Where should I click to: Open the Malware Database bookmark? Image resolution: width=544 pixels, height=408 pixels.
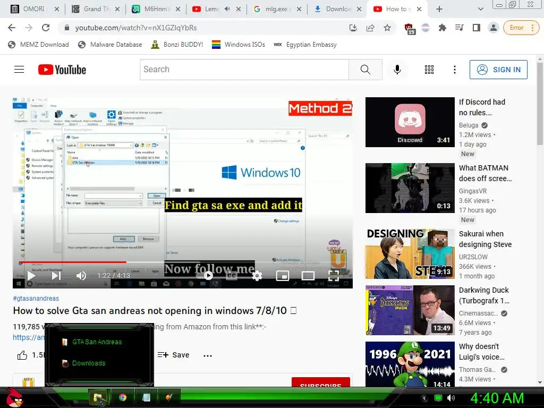(110, 45)
